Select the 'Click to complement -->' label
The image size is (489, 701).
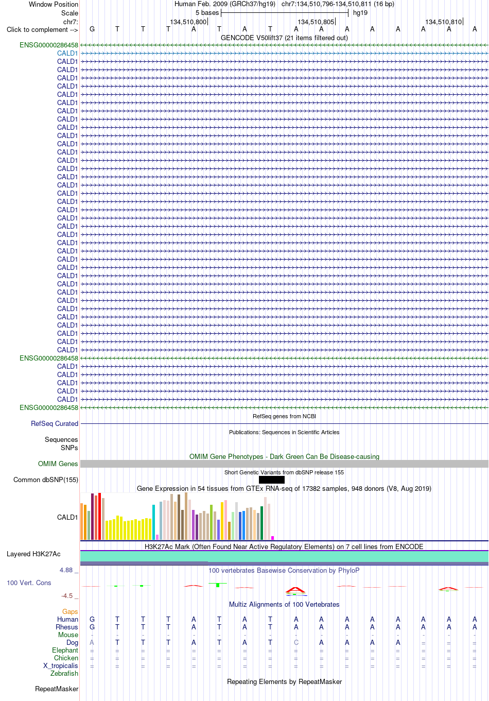(42, 29)
